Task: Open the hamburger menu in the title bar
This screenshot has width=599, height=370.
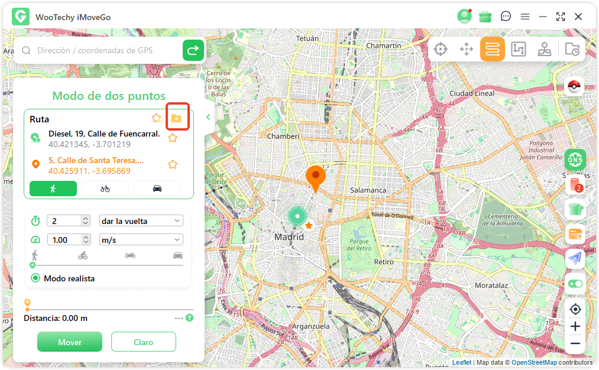Action: 525,16
